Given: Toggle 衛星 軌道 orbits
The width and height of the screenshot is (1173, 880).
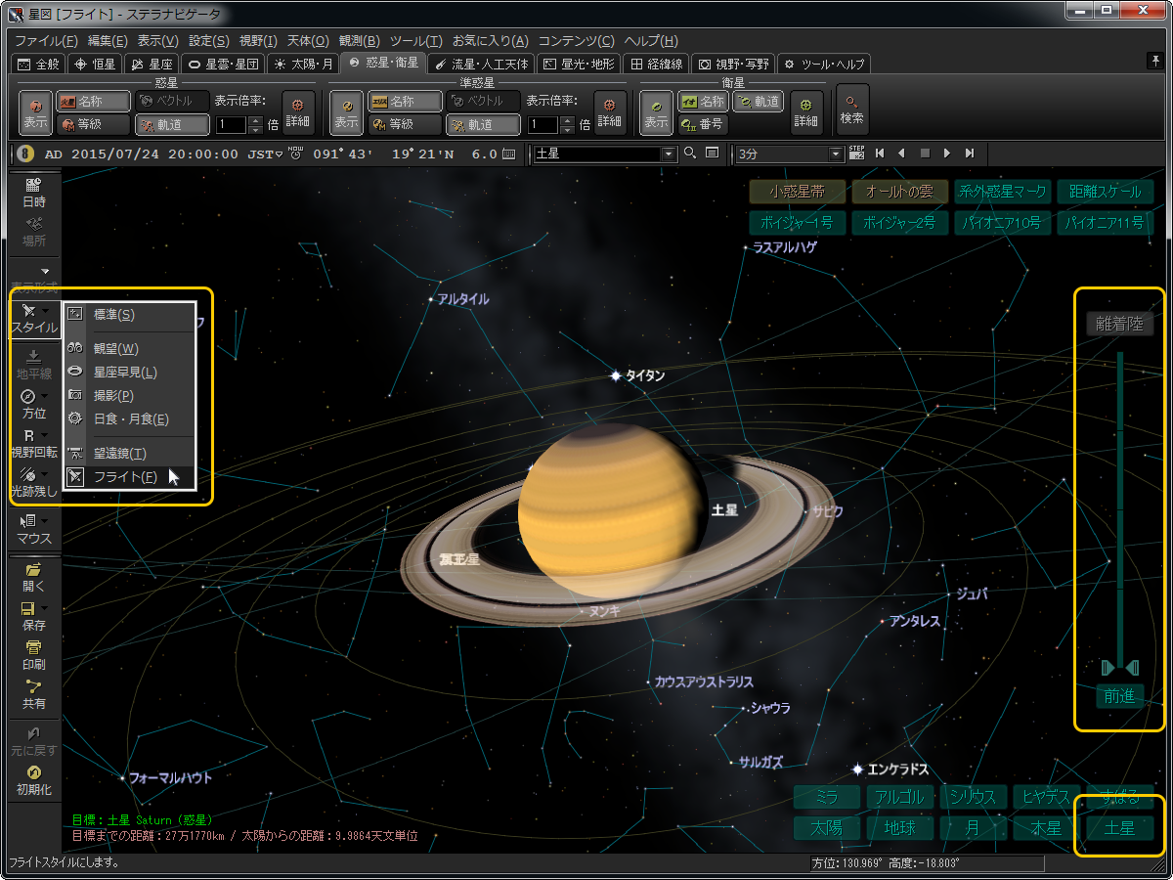Looking at the screenshot, I should coord(758,101).
